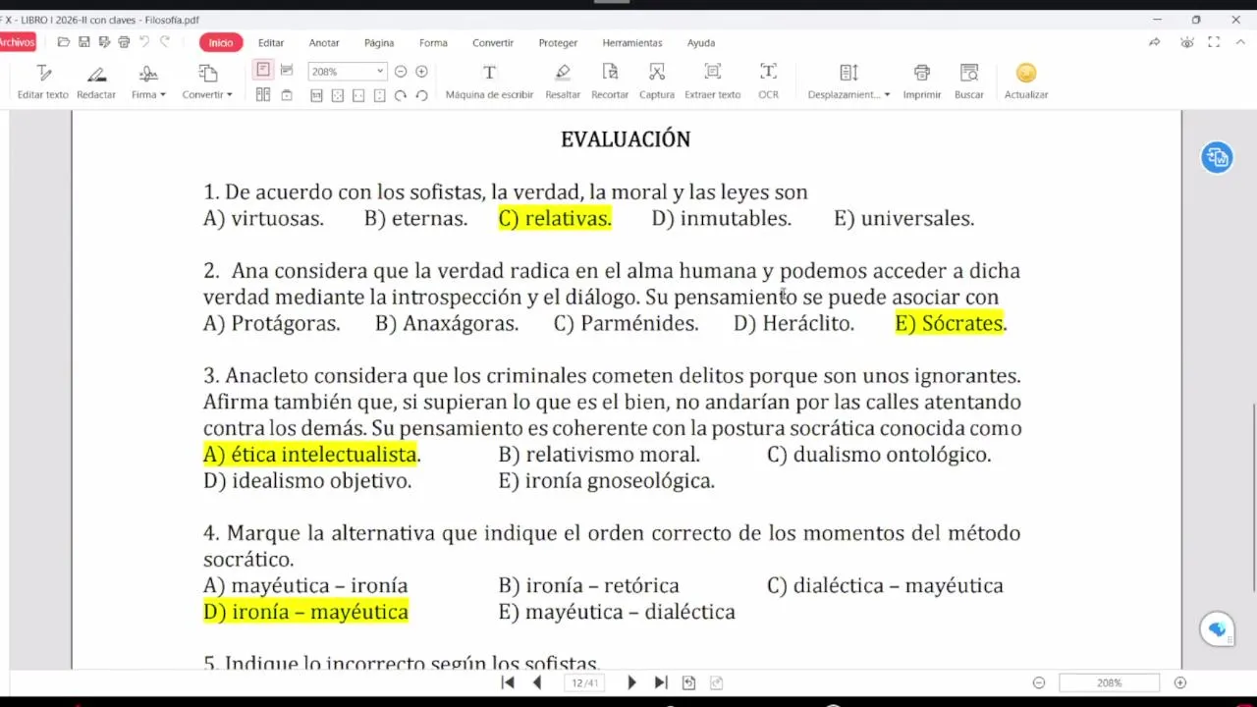The width and height of the screenshot is (1257, 707).
Task: Undo the last action
Action: (144, 42)
